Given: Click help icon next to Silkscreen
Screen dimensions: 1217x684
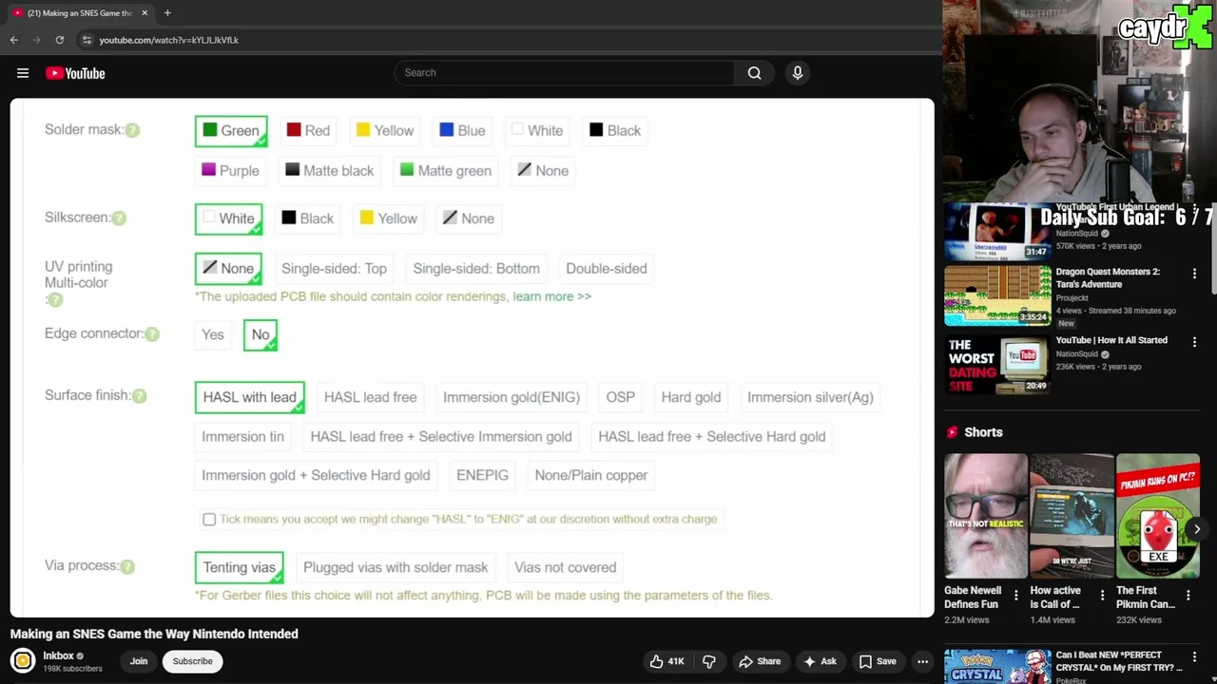Looking at the screenshot, I should click(x=119, y=218).
